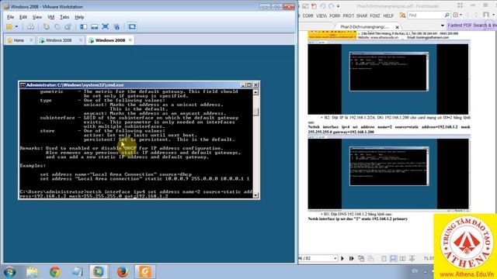Close the Home tab in VMware

click(31, 40)
